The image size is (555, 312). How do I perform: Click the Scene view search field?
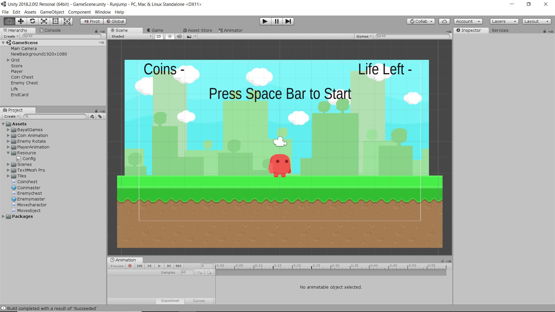coord(413,36)
